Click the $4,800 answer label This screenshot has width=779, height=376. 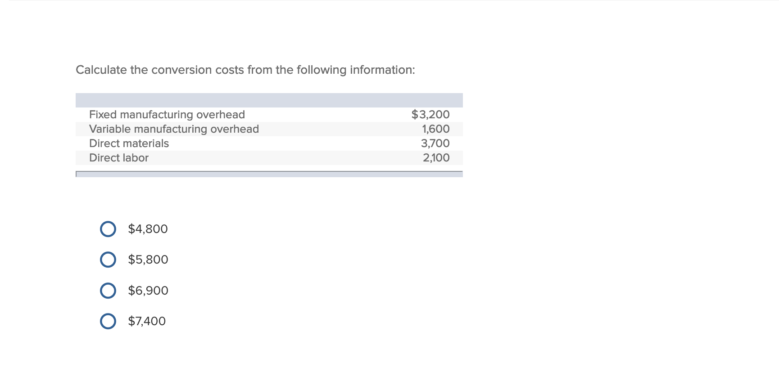147,228
